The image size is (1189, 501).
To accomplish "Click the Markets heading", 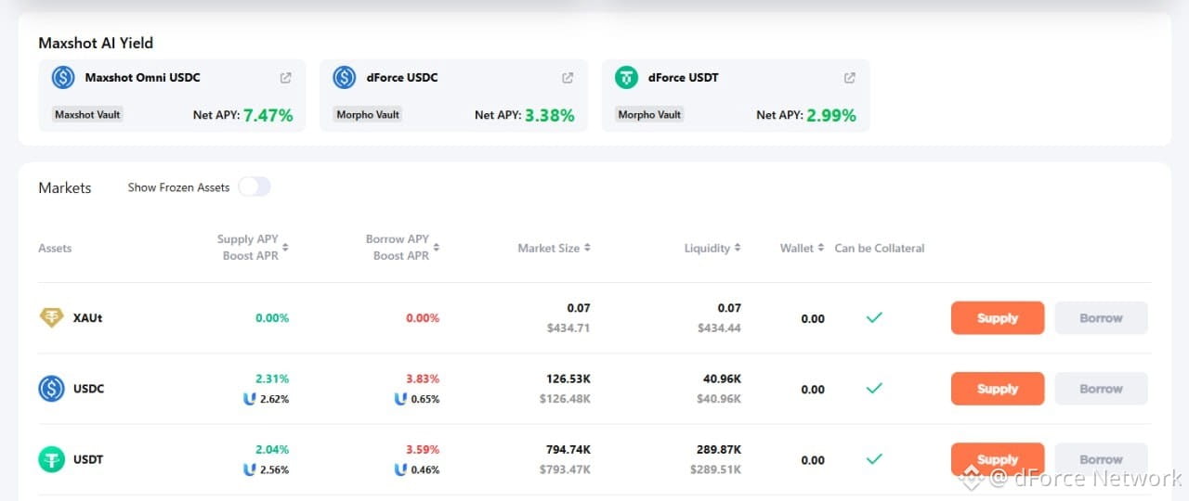I will (x=65, y=187).
